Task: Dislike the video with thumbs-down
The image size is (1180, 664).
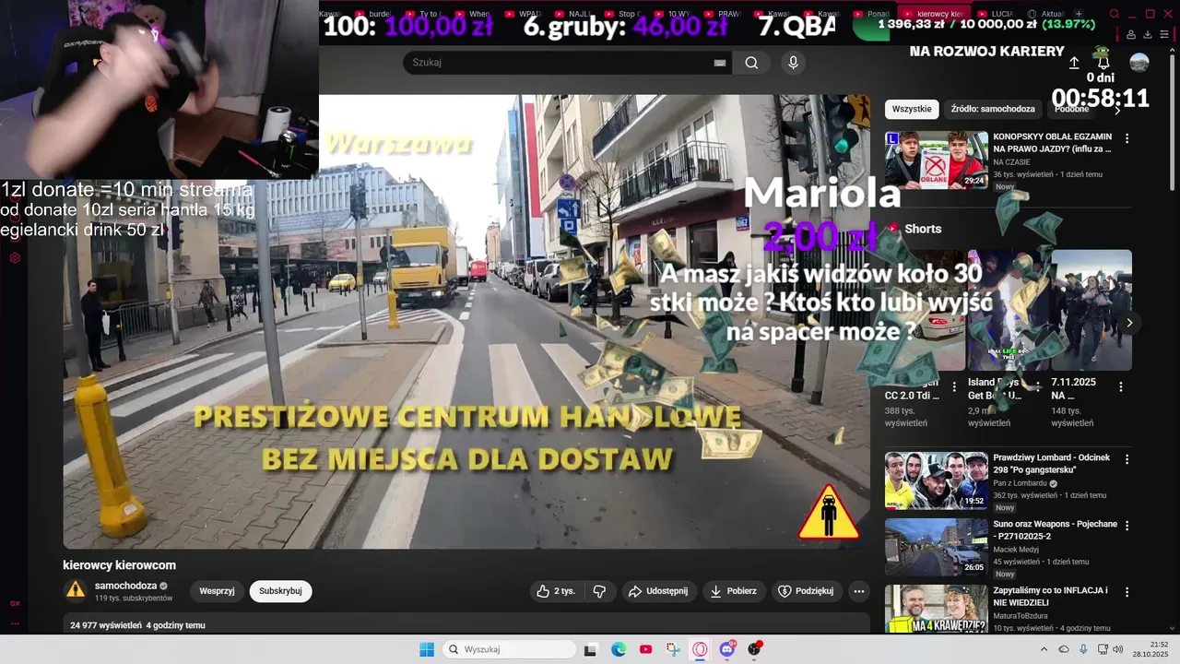Action: (599, 591)
